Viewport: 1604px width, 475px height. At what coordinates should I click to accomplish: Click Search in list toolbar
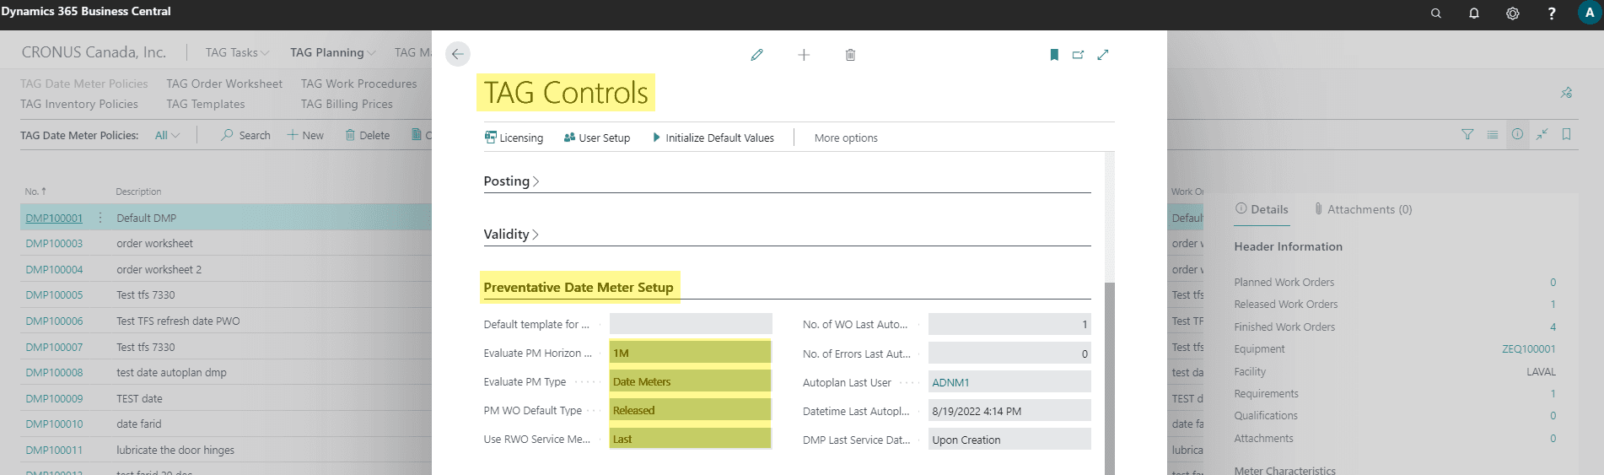coord(245,135)
